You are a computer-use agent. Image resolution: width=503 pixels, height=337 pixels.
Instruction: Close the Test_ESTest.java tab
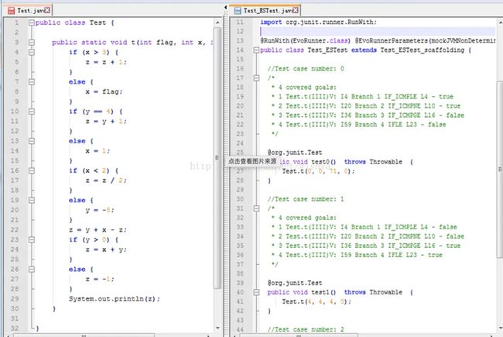click(295, 10)
